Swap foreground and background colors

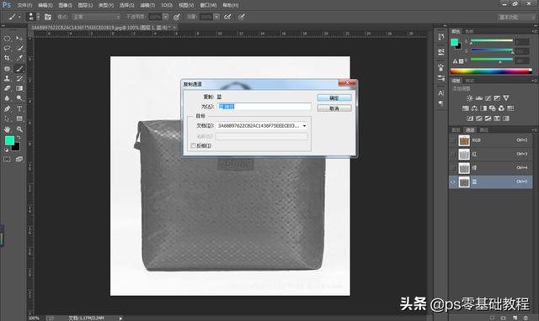[x=19, y=137]
